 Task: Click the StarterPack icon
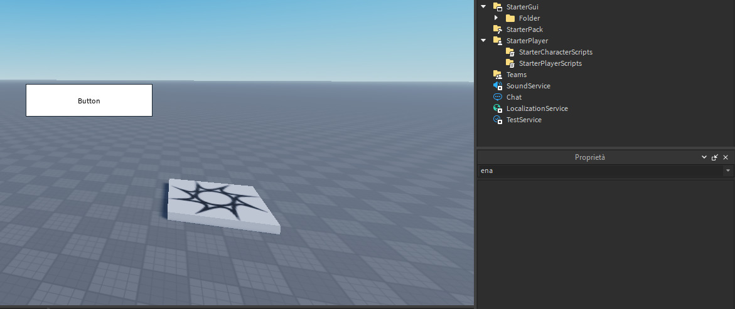[x=498, y=29]
